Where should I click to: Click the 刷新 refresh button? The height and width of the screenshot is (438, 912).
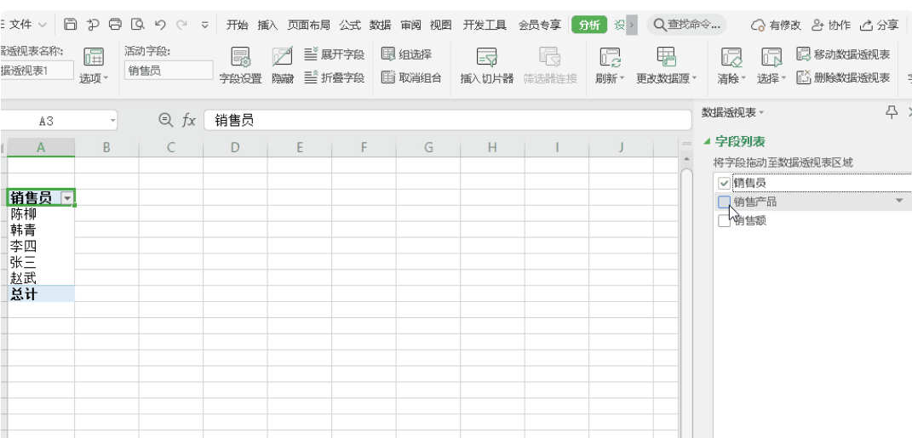(611, 65)
